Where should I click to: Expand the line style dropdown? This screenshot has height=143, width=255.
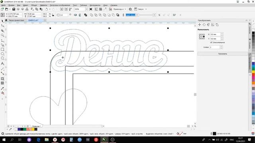[154, 15]
